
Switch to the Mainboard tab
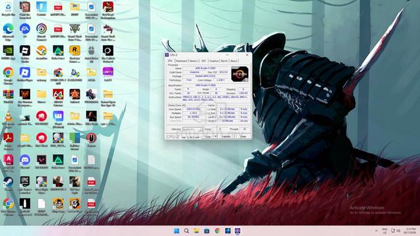(x=181, y=61)
